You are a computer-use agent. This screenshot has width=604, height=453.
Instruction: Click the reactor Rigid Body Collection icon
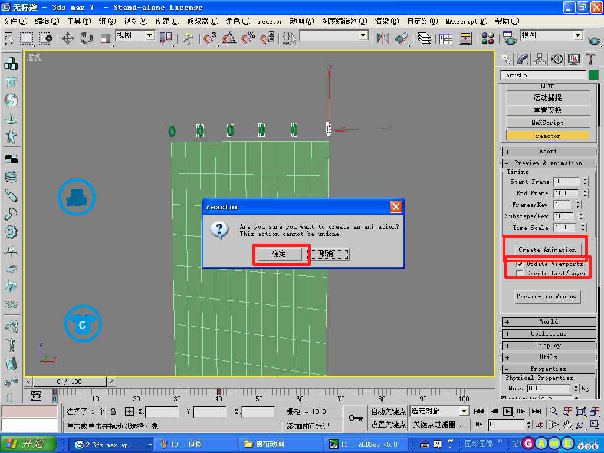11,64
